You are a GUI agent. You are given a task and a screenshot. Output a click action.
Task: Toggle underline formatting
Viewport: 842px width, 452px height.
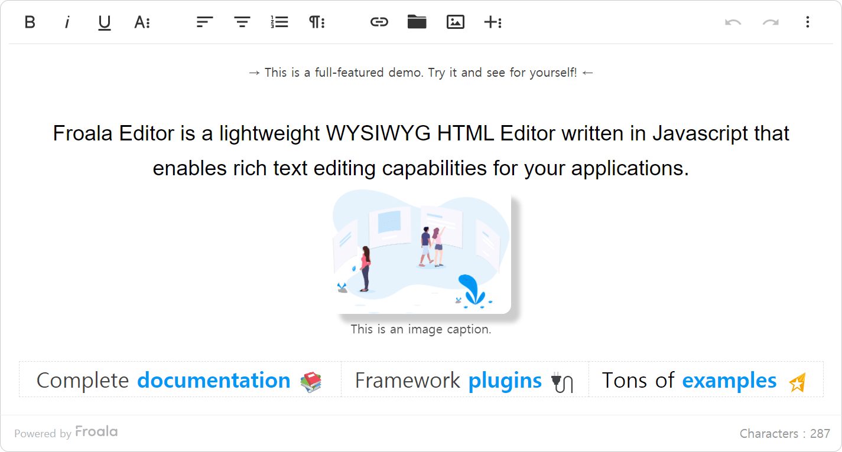coord(105,22)
